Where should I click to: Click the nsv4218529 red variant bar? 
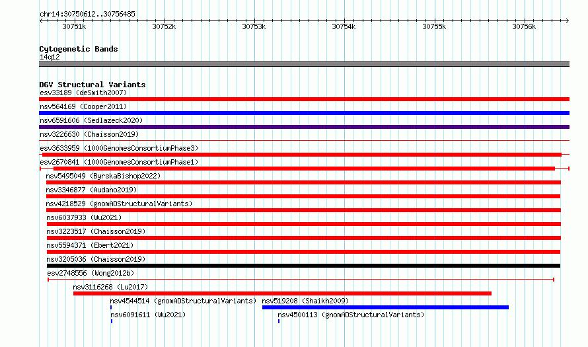[303, 210]
